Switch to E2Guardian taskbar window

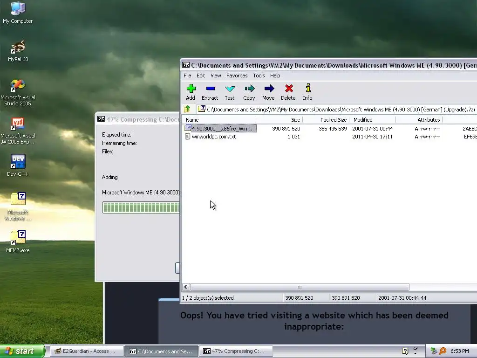[x=86, y=351]
